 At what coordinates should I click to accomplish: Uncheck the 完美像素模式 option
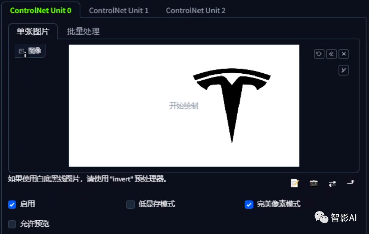(x=249, y=204)
